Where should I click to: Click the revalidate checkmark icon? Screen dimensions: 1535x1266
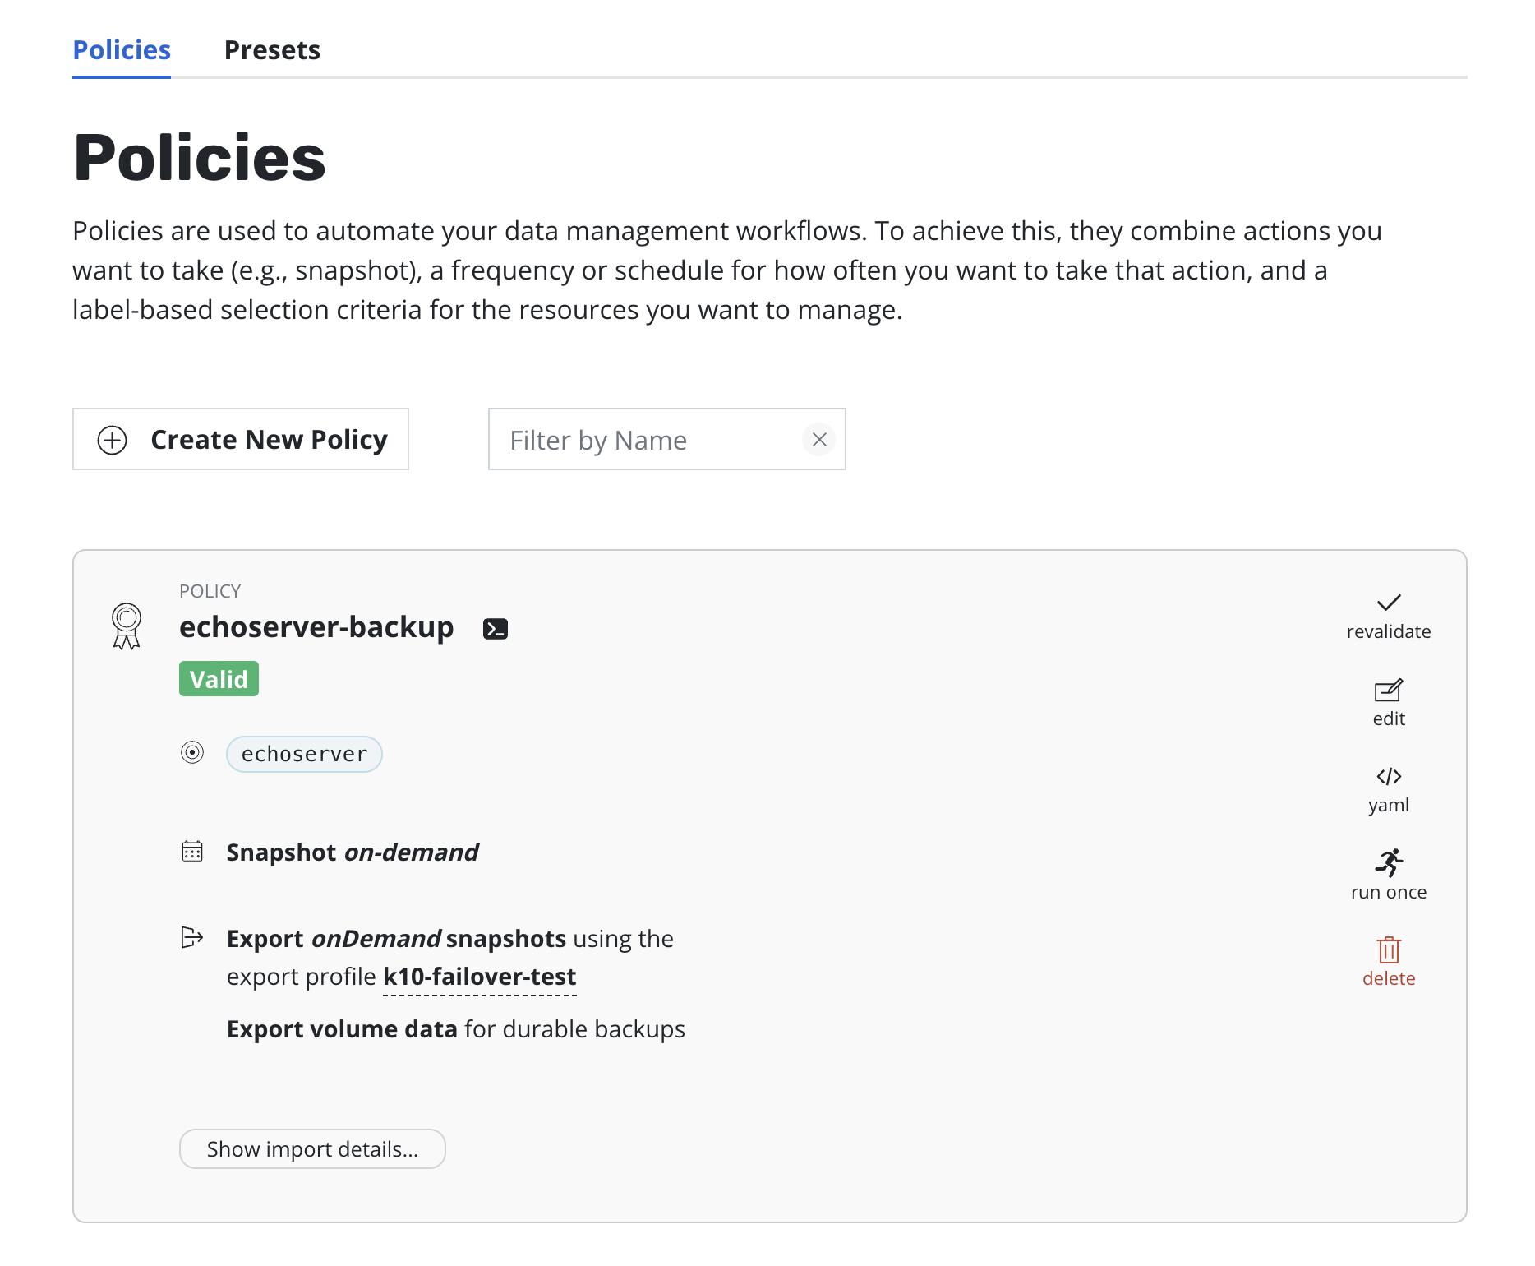click(1388, 603)
